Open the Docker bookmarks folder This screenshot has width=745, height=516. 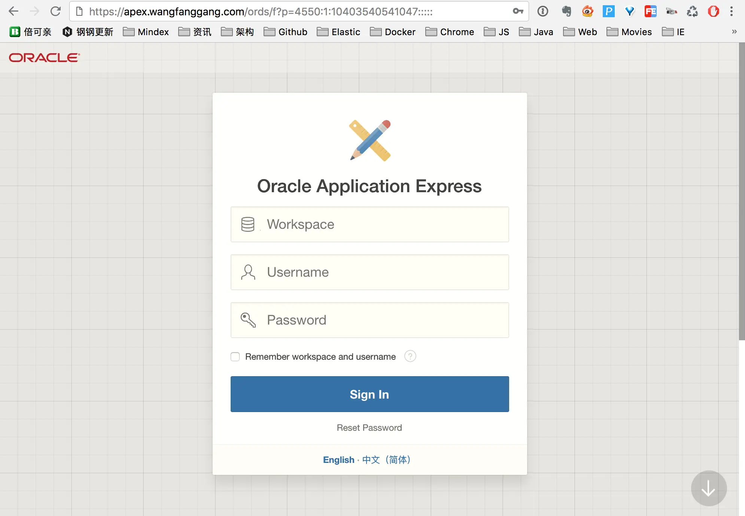tap(393, 32)
